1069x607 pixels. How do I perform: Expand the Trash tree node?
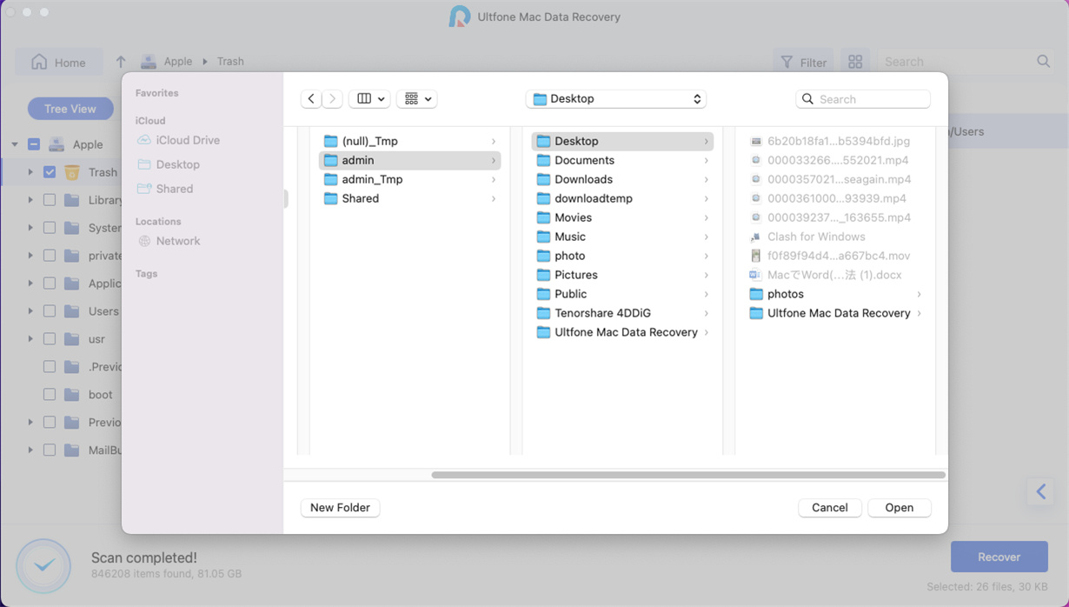tap(30, 172)
